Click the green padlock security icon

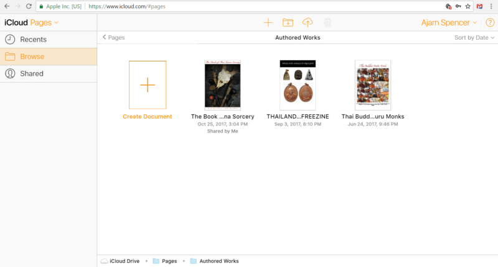[x=41, y=6]
